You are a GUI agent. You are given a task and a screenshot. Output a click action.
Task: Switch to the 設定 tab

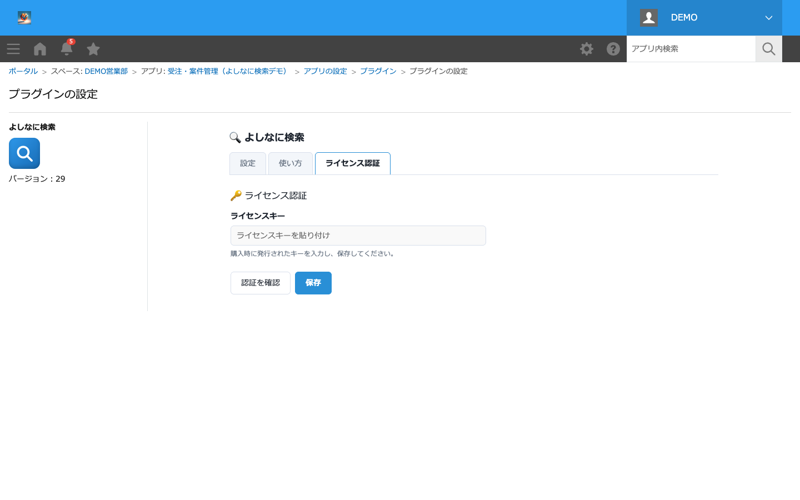[x=248, y=163]
